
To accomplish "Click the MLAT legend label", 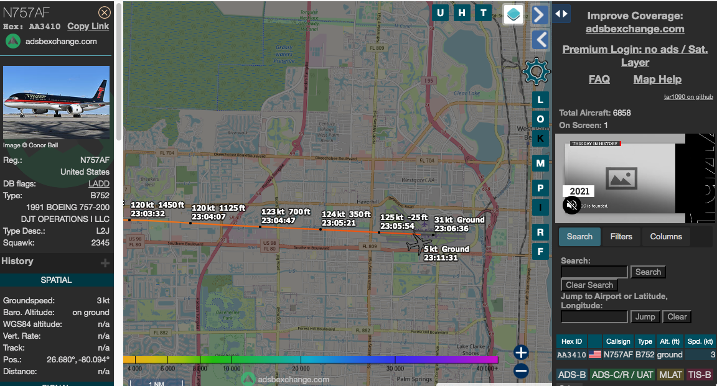I will click(x=670, y=375).
